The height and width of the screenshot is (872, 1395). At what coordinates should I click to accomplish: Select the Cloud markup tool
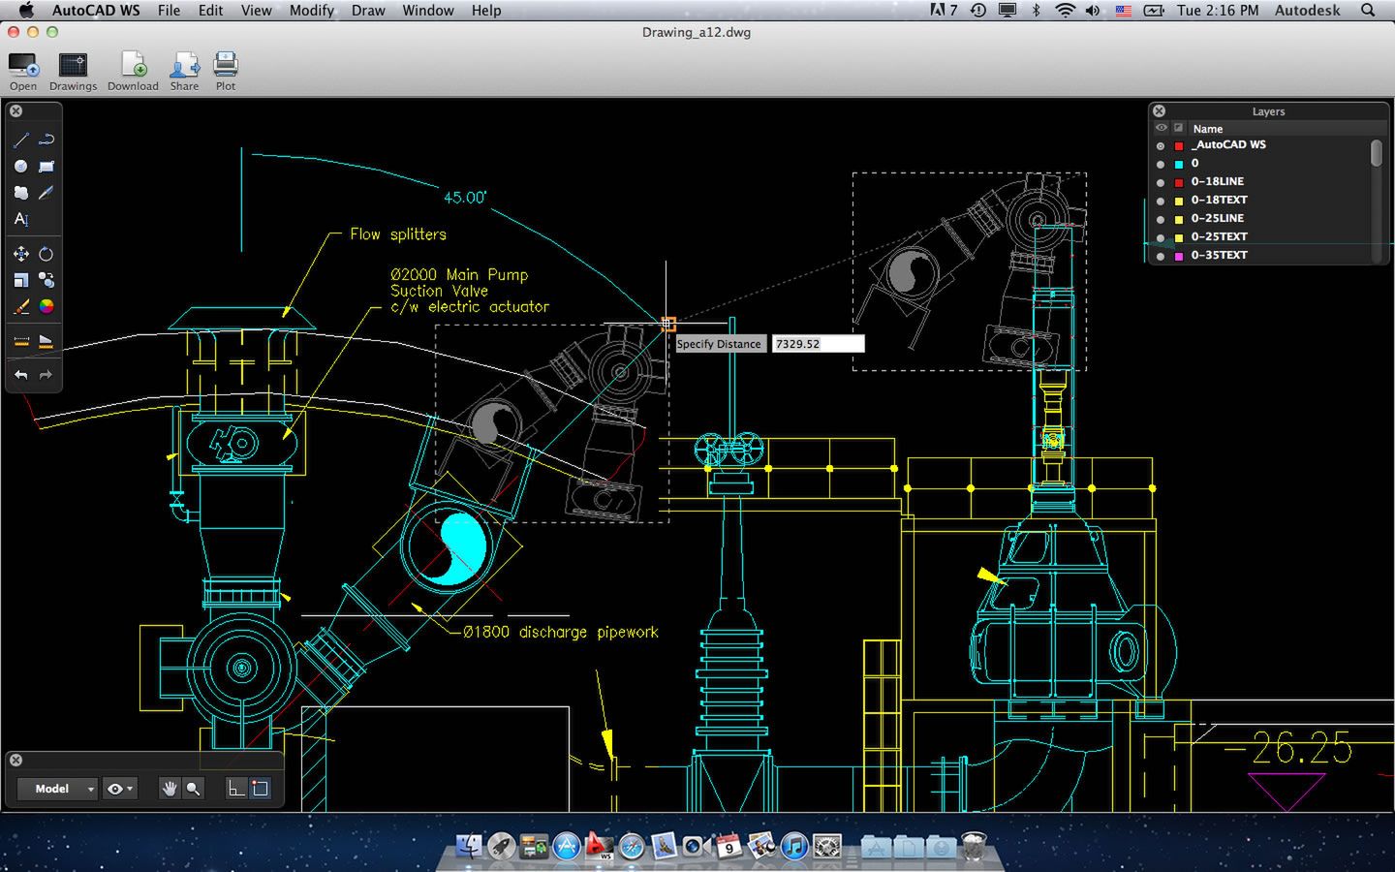[x=20, y=193]
